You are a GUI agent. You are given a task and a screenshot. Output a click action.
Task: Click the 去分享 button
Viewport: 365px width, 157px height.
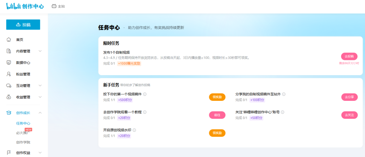[349, 97]
